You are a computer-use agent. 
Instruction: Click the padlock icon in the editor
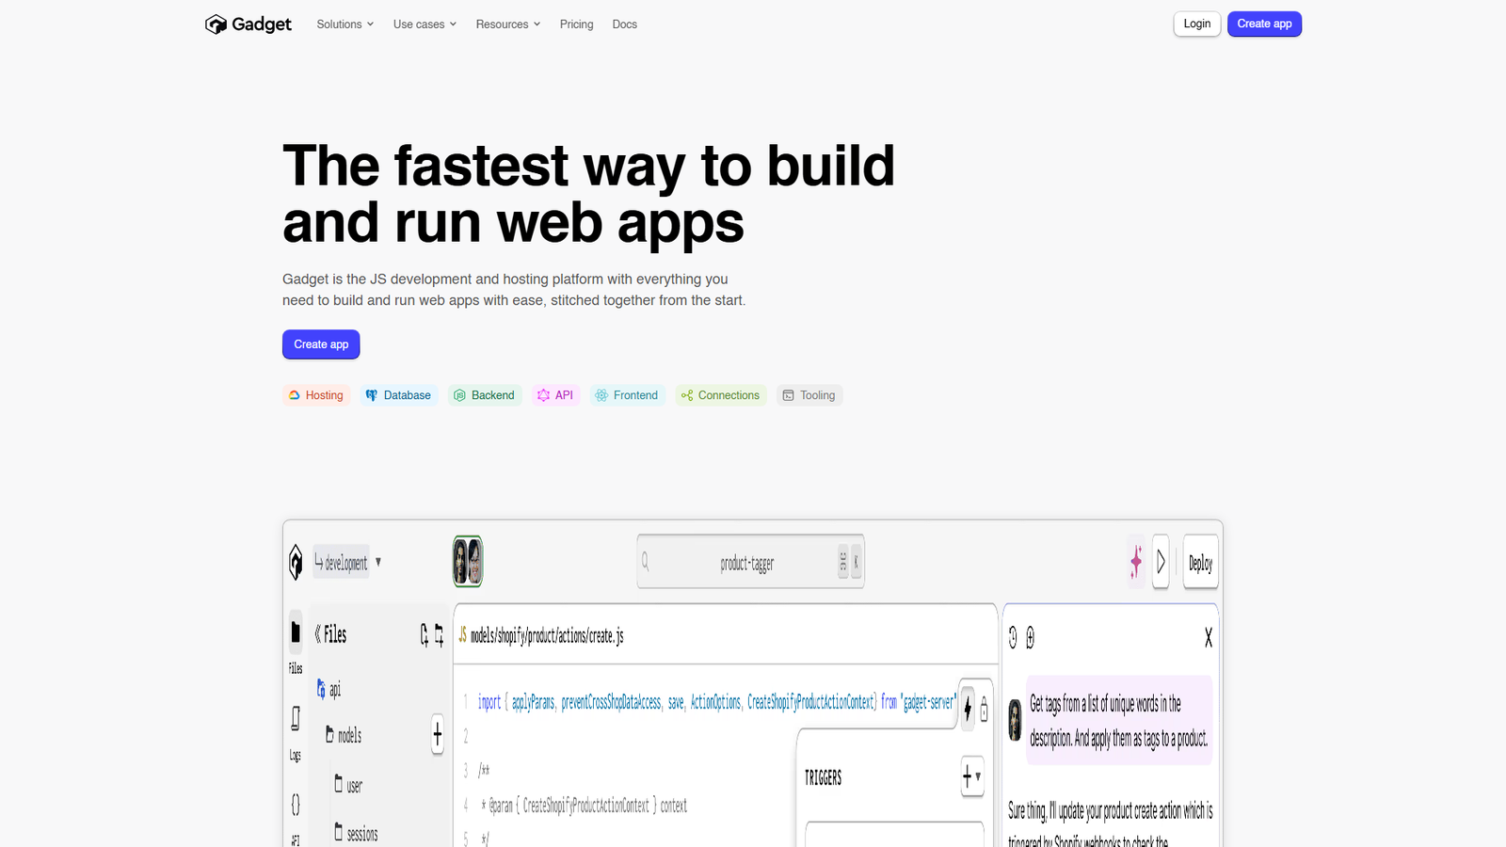(x=985, y=709)
